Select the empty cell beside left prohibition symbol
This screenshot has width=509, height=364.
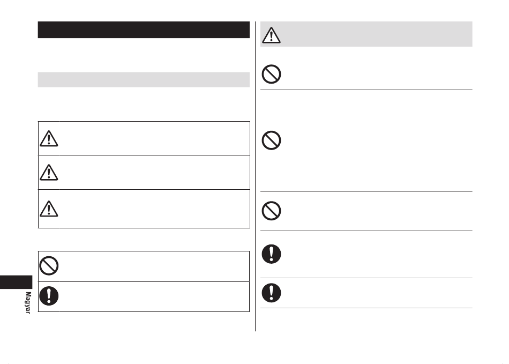154,266
